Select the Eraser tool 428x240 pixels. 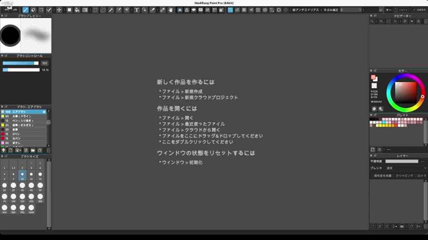[33, 10]
